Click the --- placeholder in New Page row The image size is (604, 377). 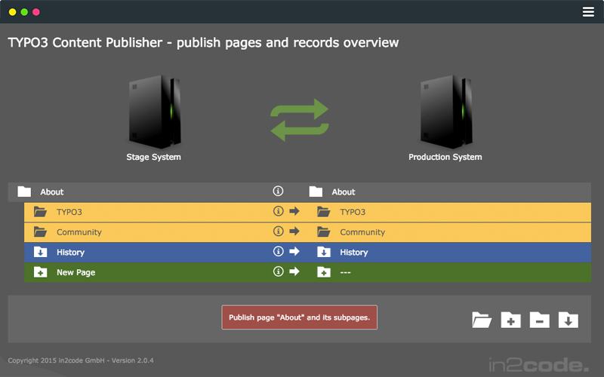tap(346, 272)
